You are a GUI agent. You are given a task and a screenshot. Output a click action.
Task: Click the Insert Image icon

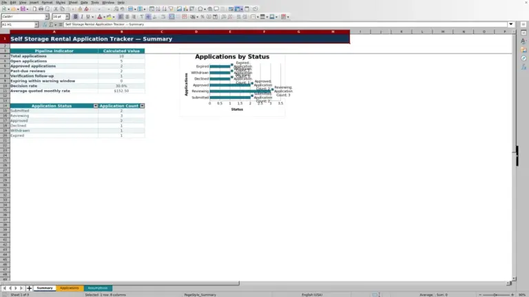coord(179,9)
